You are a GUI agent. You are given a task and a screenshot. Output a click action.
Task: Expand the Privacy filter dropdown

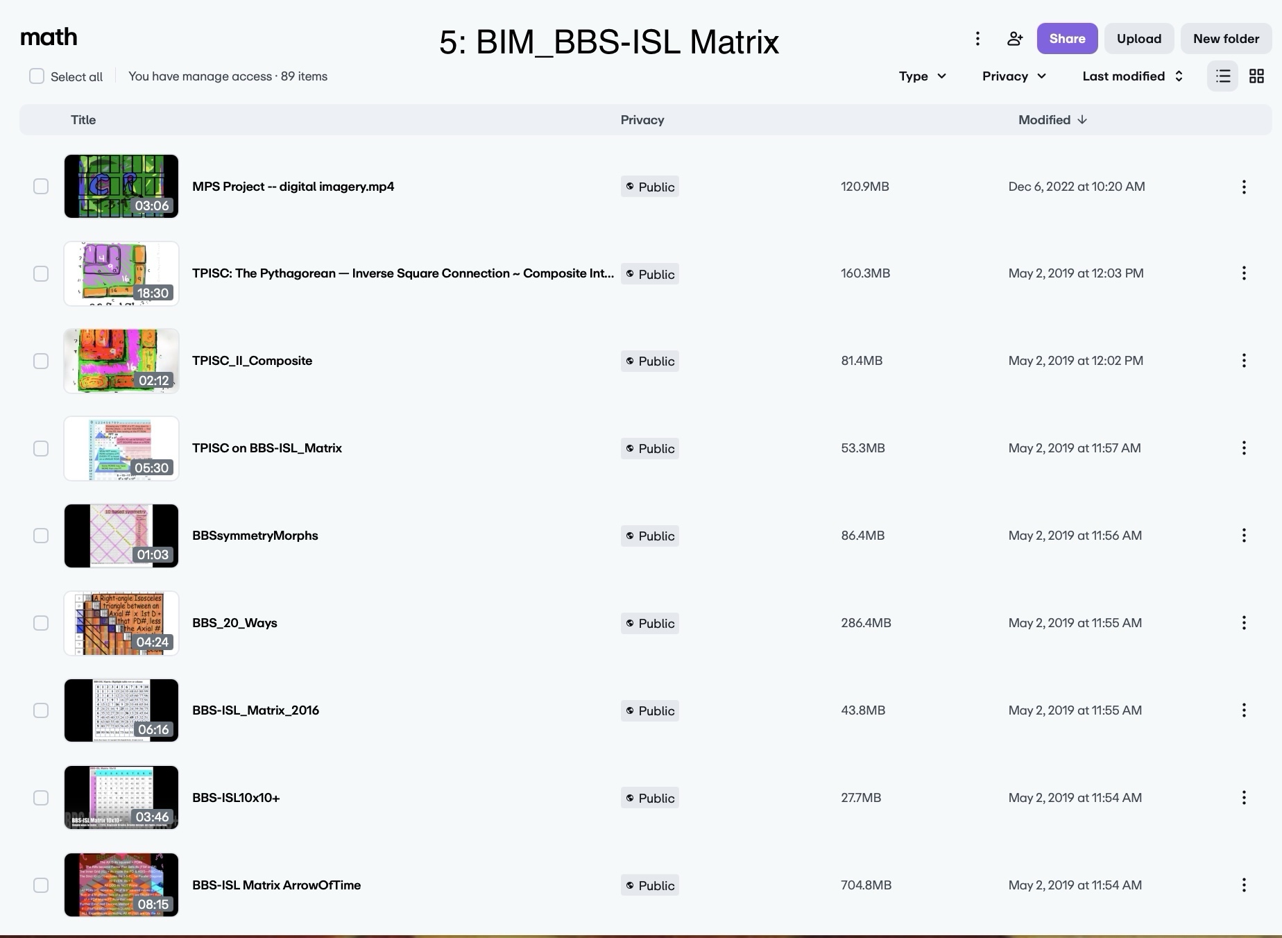point(1014,76)
